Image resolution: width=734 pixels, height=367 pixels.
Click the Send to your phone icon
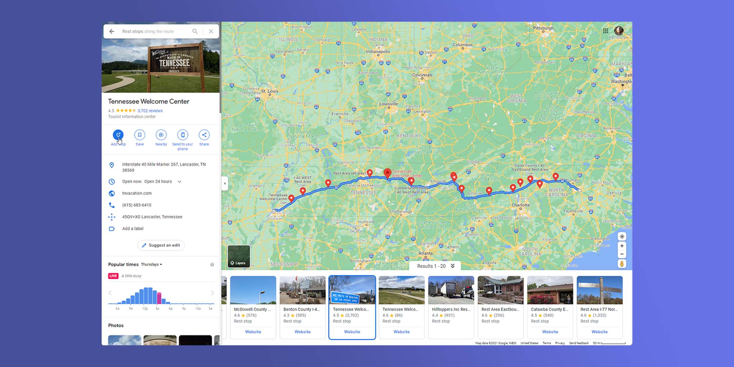pyautogui.click(x=182, y=135)
